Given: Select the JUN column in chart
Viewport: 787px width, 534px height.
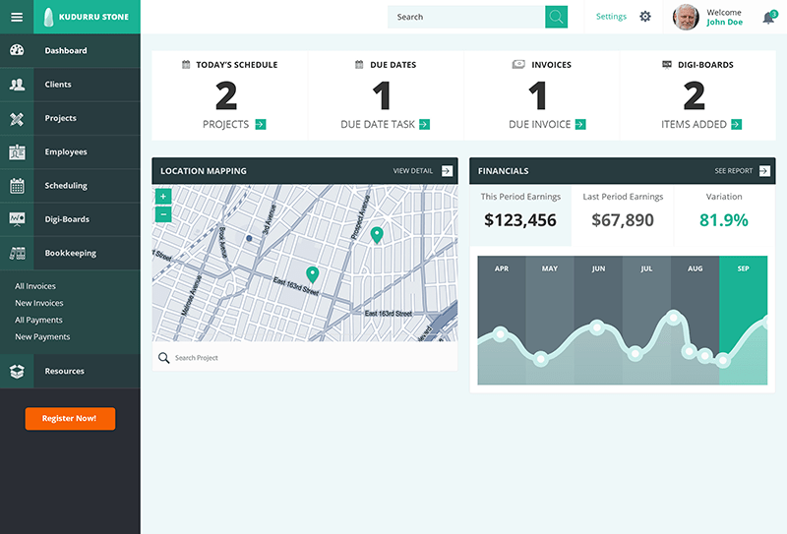Looking at the screenshot, I should pos(598,321).
